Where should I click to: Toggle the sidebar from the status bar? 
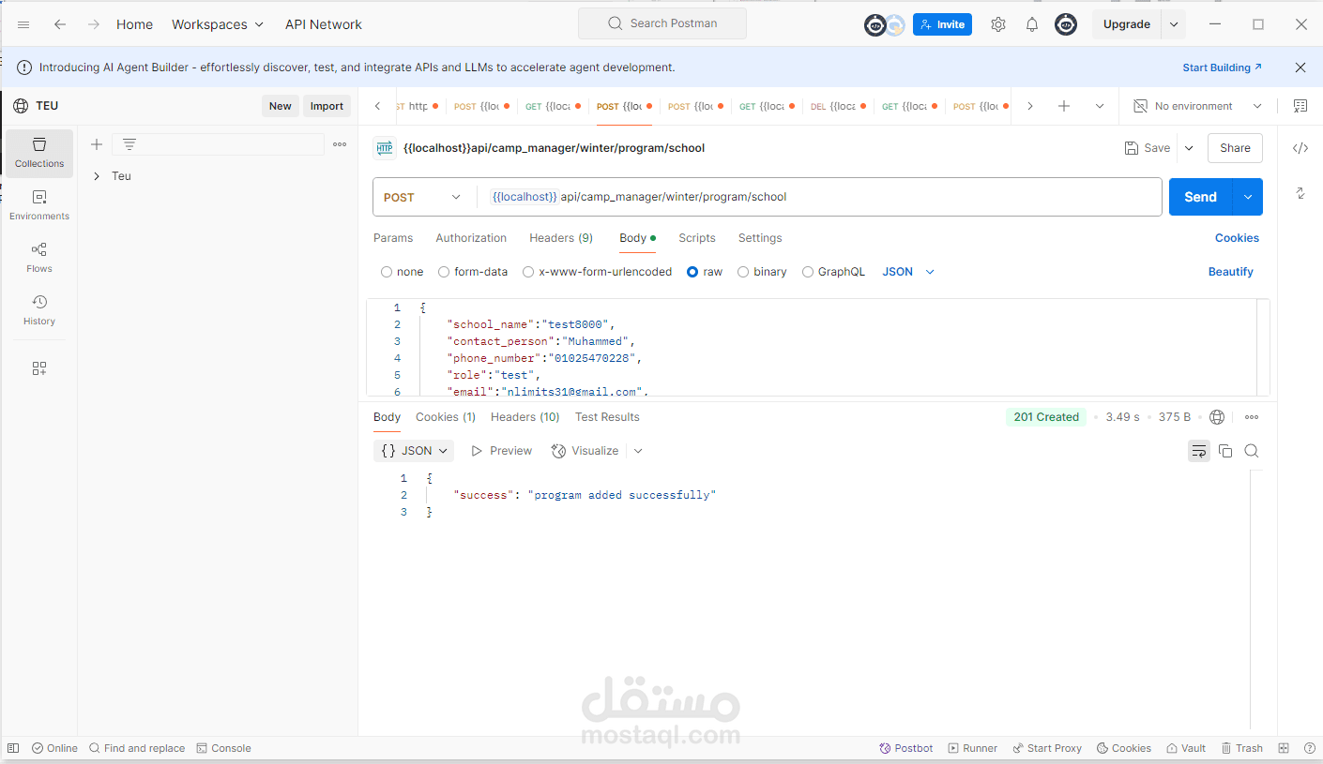tap(13, 748)
